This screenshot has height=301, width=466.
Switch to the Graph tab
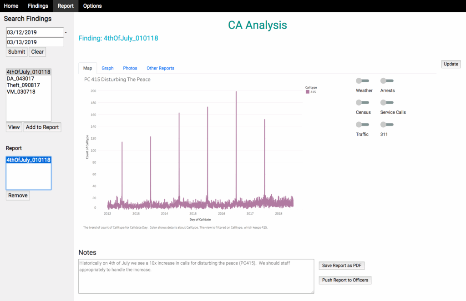(x=107, y=68)
